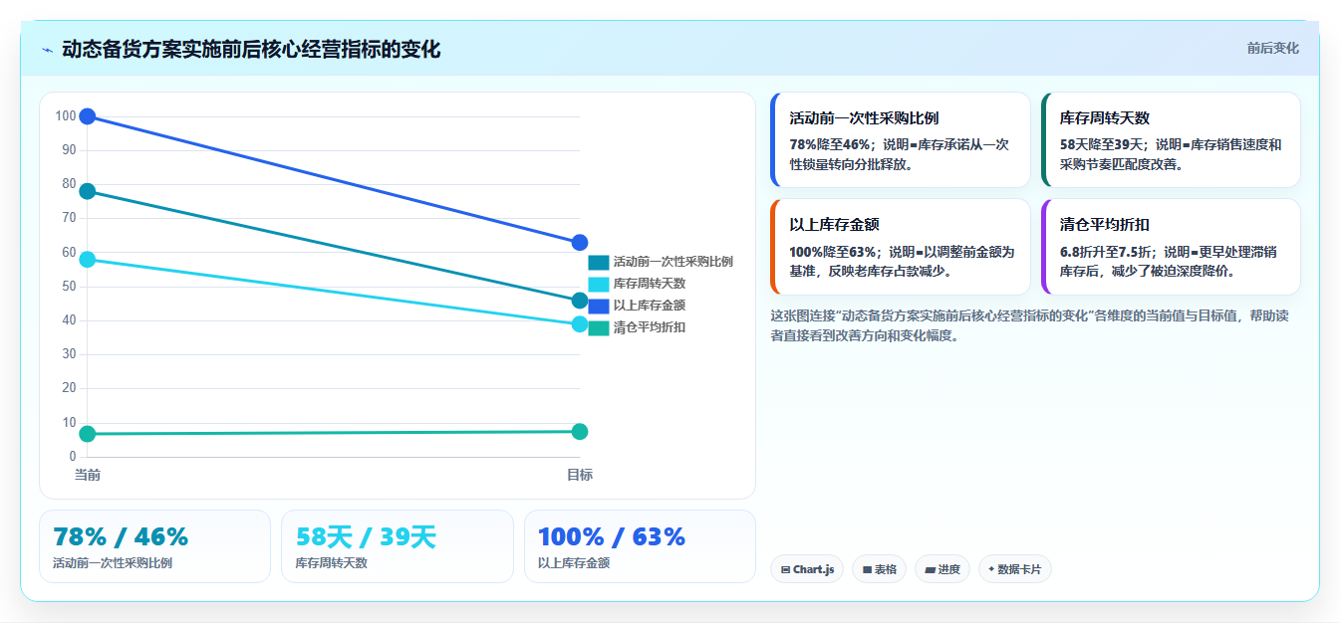
Task: Click the 100% / 63% stat card
Action: pyautogui.click(x=640, y=546)
